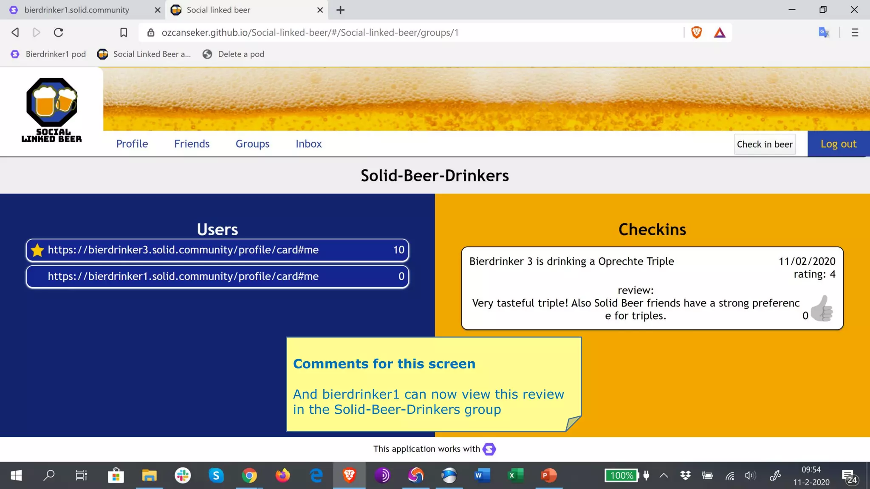Open Windows search from taskbar
The image size is (870, 489).
tap(49, 475)
